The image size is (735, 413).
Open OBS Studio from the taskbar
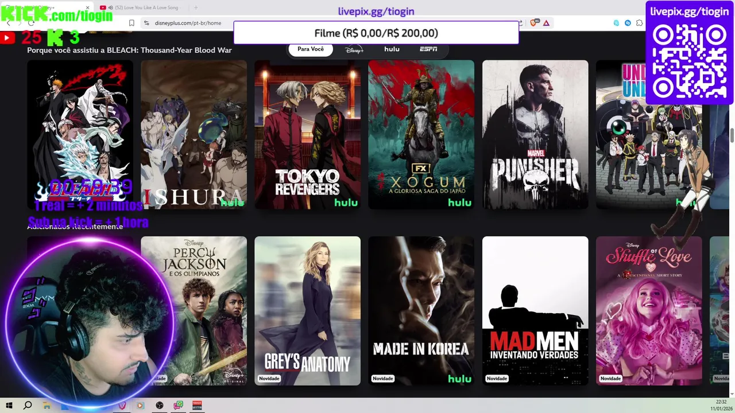point(160,406)
